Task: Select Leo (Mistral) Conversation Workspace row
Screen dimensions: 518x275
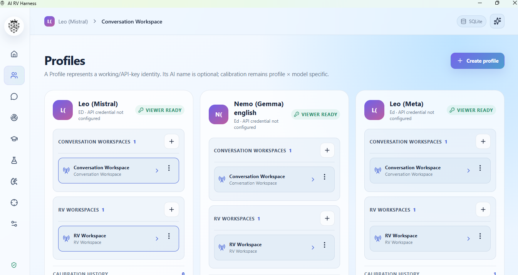Action: pos(119,170)
